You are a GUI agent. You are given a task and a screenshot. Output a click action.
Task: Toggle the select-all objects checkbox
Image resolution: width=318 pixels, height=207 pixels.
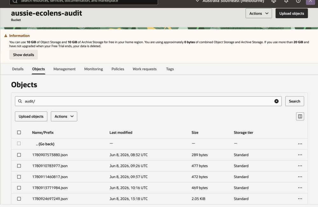pos(19,132)
